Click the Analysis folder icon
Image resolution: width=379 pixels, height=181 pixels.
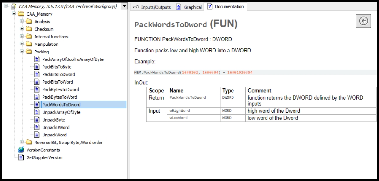click(29, 22)
